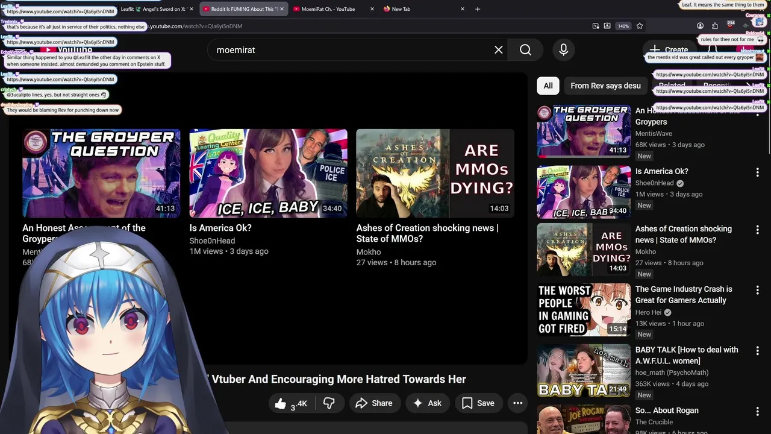Click the video title text below player

tap(336, 379)
